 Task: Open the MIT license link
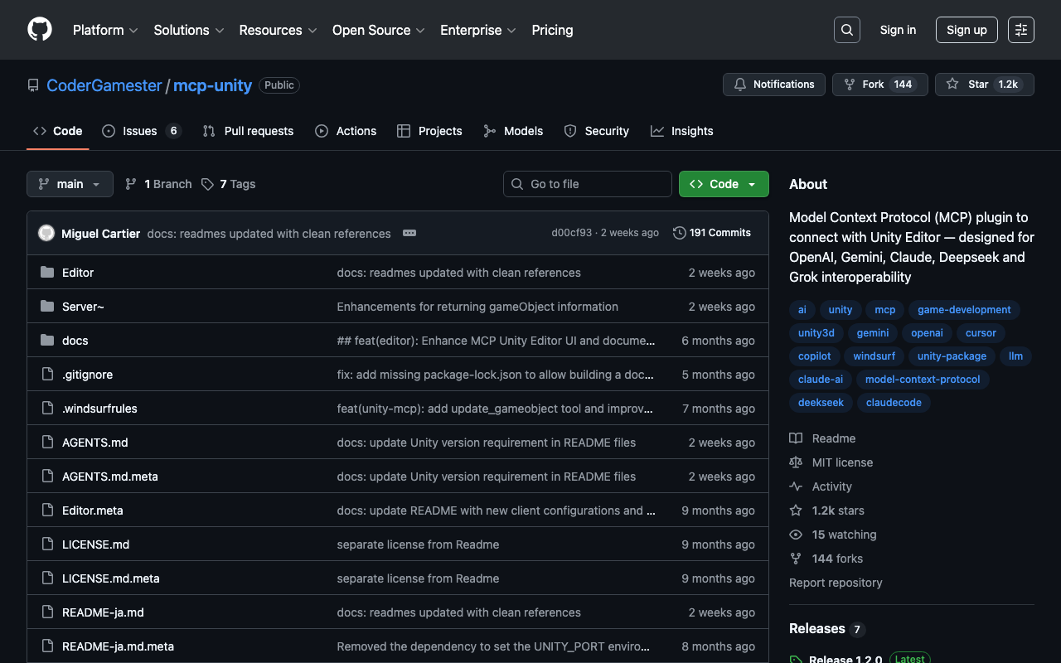pos(842,462)
